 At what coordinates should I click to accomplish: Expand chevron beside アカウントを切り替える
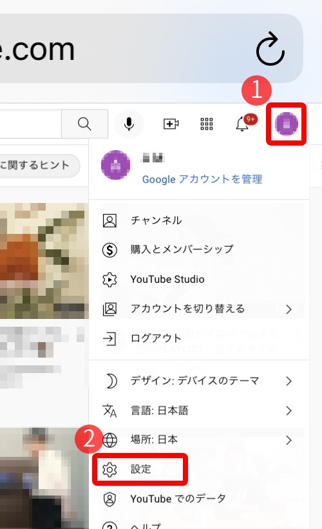pos(289,309)
